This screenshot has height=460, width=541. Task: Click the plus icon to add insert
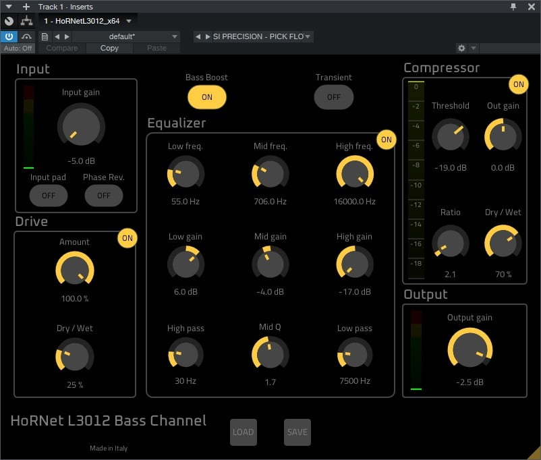(x=26, y=7)
